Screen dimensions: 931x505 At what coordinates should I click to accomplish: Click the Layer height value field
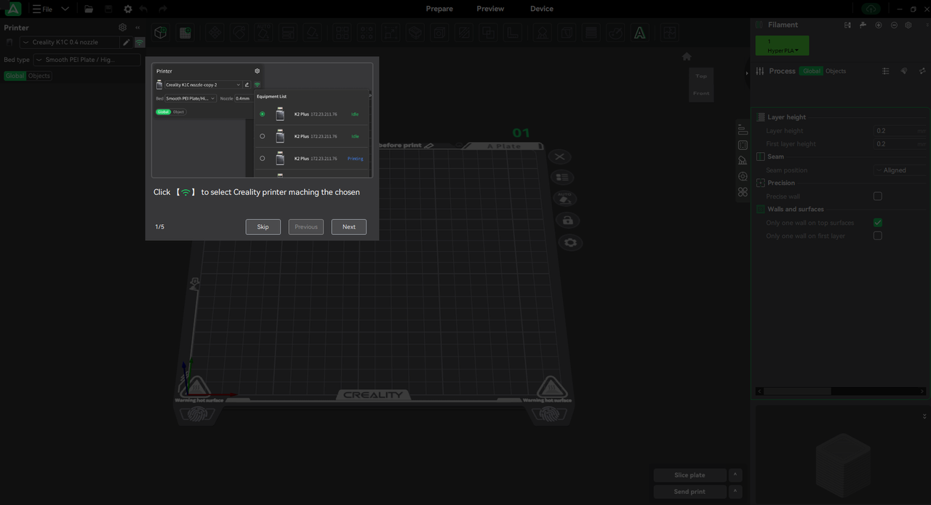click(x=900, y=131)
